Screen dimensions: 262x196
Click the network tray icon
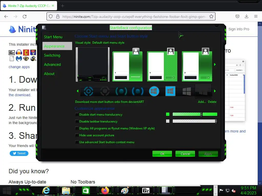tap(227, 191)
